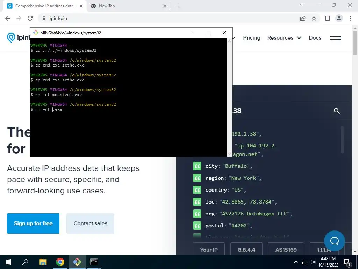Expand the Resources menu
The width and height of the screenshot is (358, 269).
pos(284,38)
